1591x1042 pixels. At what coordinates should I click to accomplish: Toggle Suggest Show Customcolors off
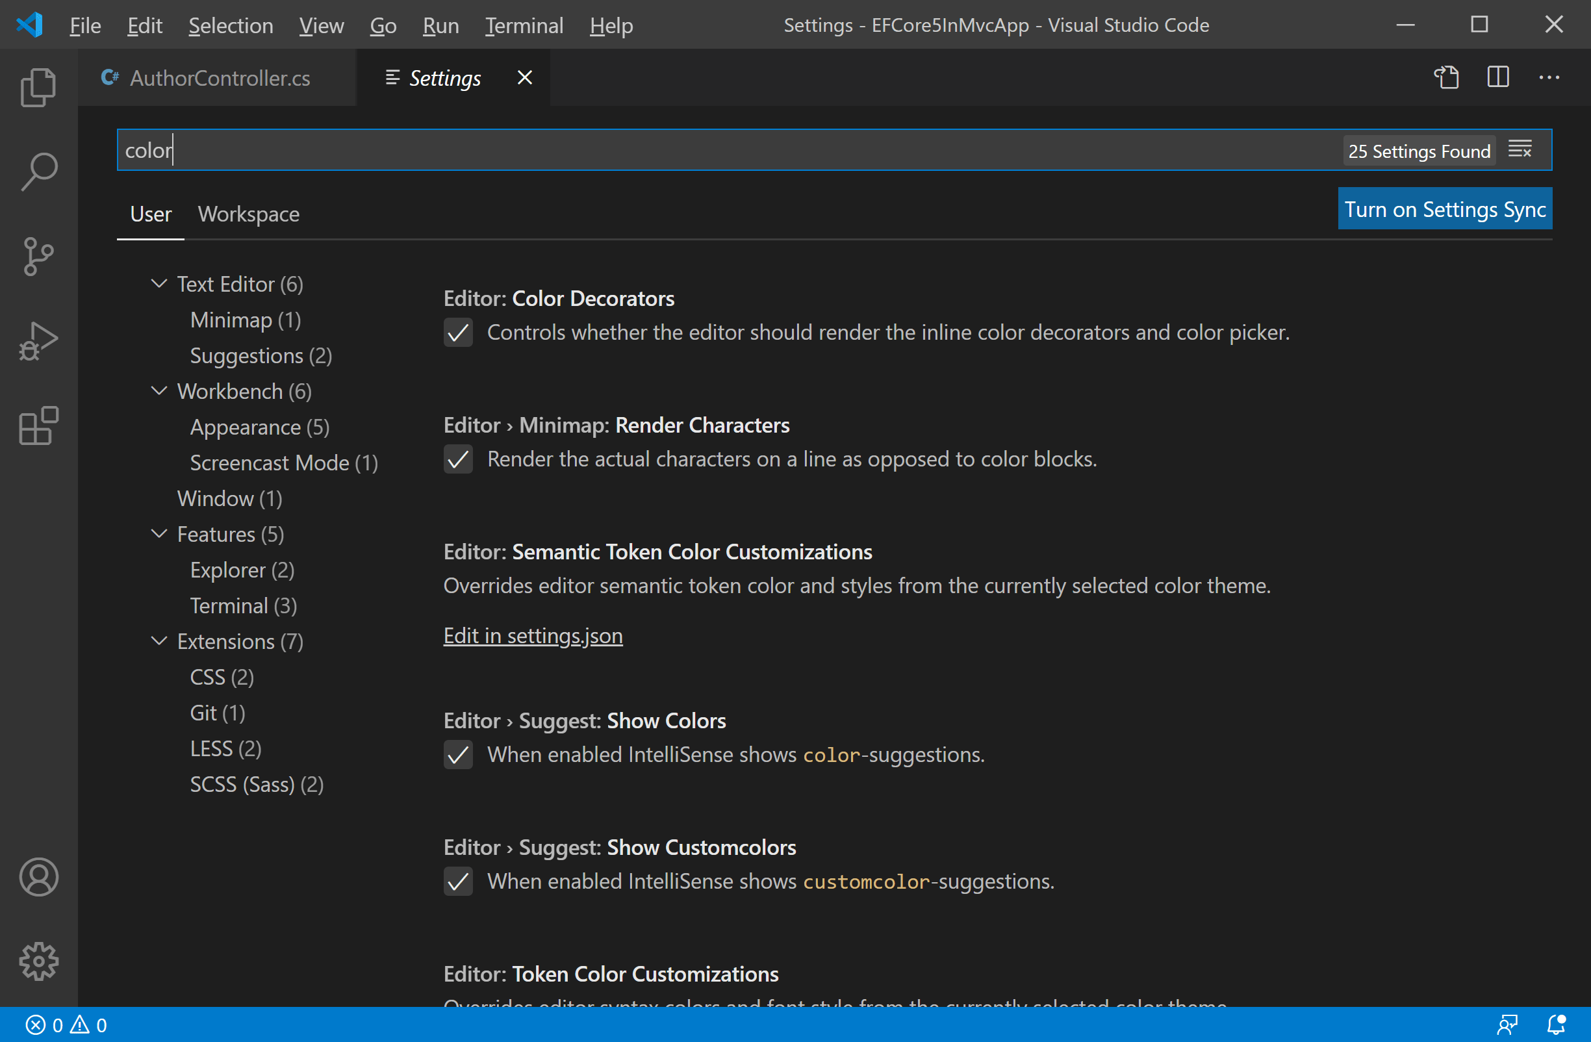tap(458, 882)
